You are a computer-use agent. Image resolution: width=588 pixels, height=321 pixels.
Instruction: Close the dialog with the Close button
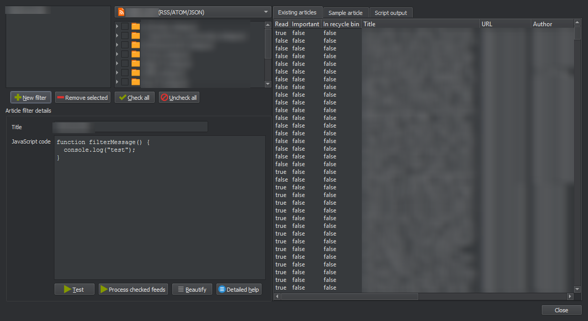[x=561, y=310]
